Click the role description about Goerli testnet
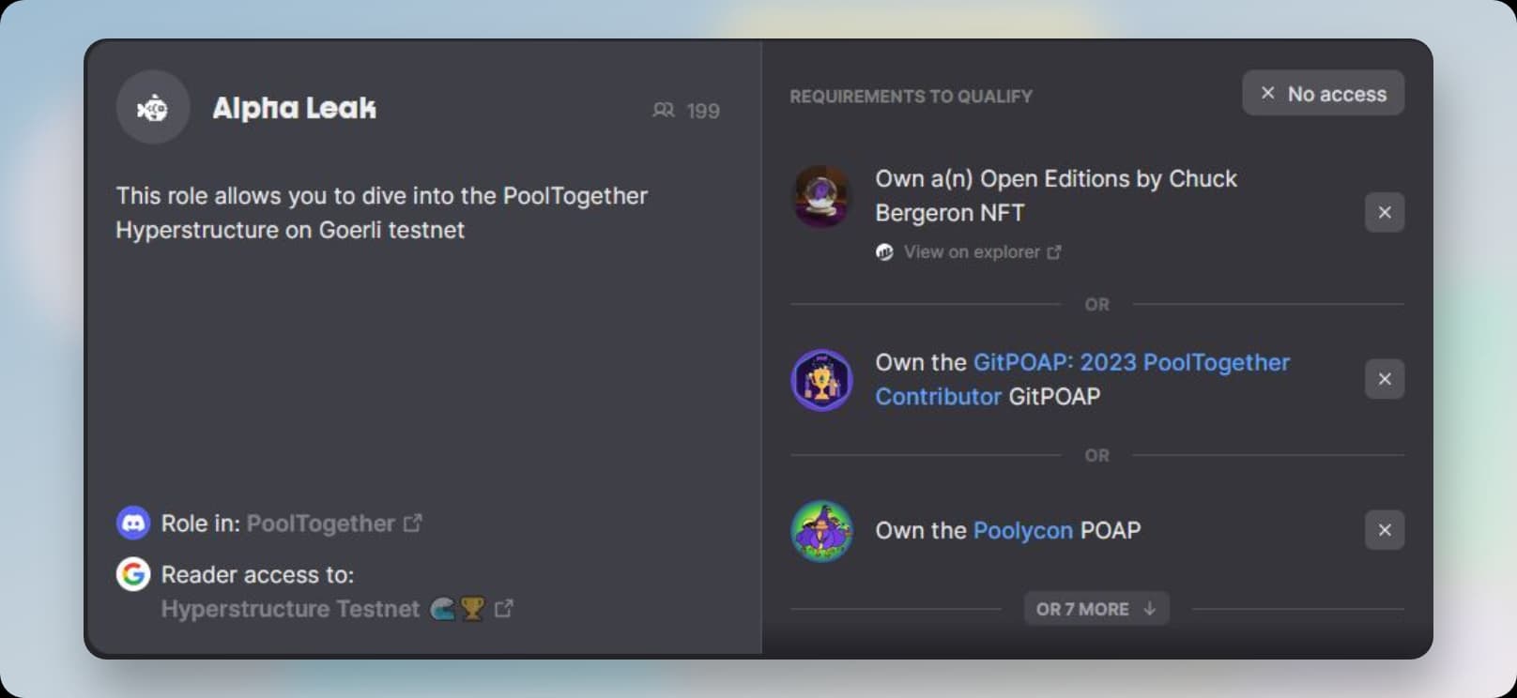 point(382,213)
